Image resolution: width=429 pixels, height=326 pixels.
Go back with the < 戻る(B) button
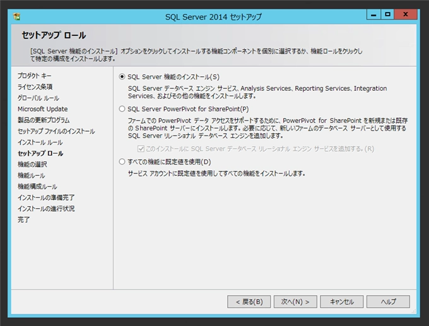point(249,301)
